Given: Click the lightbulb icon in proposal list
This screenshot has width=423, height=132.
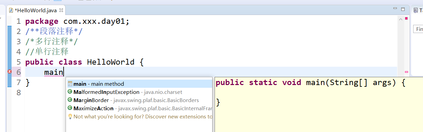Looking at the screenshot, I should pos(70,117).
